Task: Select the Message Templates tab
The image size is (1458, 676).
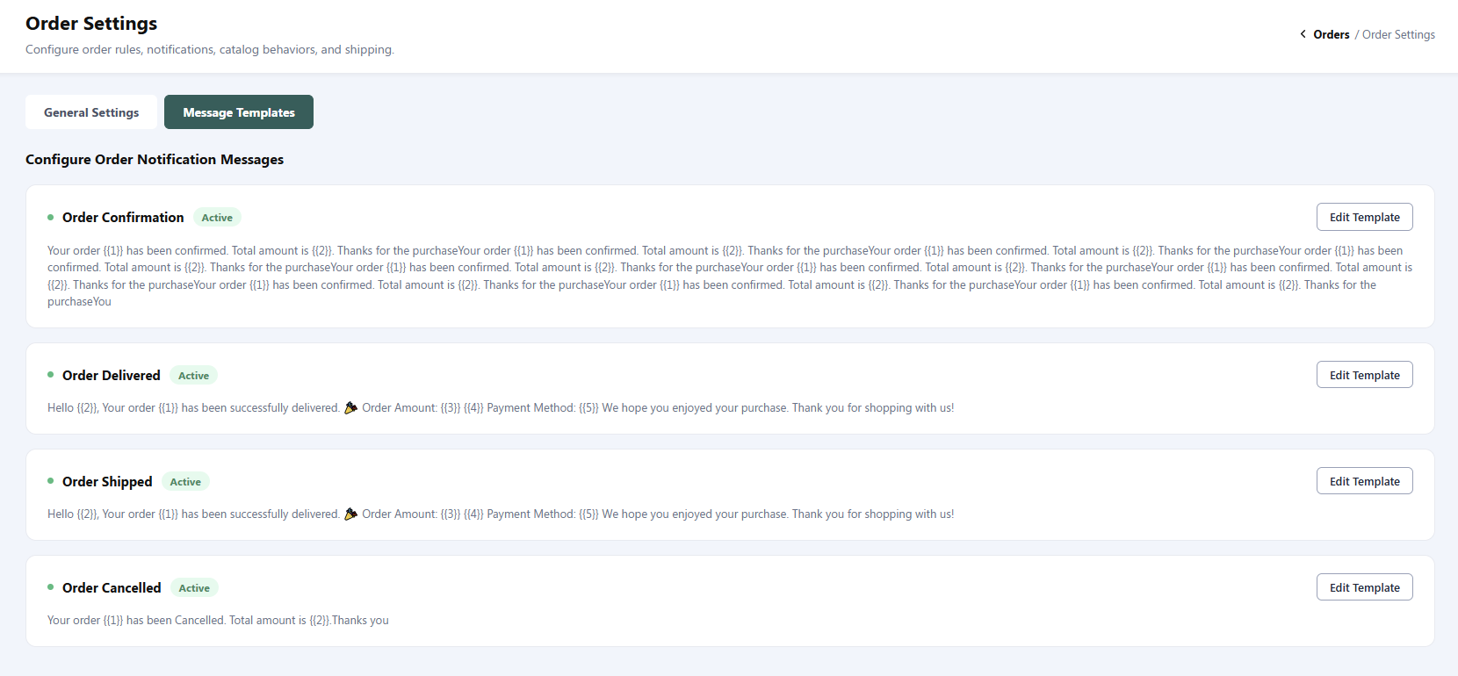Action: [x=239, y=112]
